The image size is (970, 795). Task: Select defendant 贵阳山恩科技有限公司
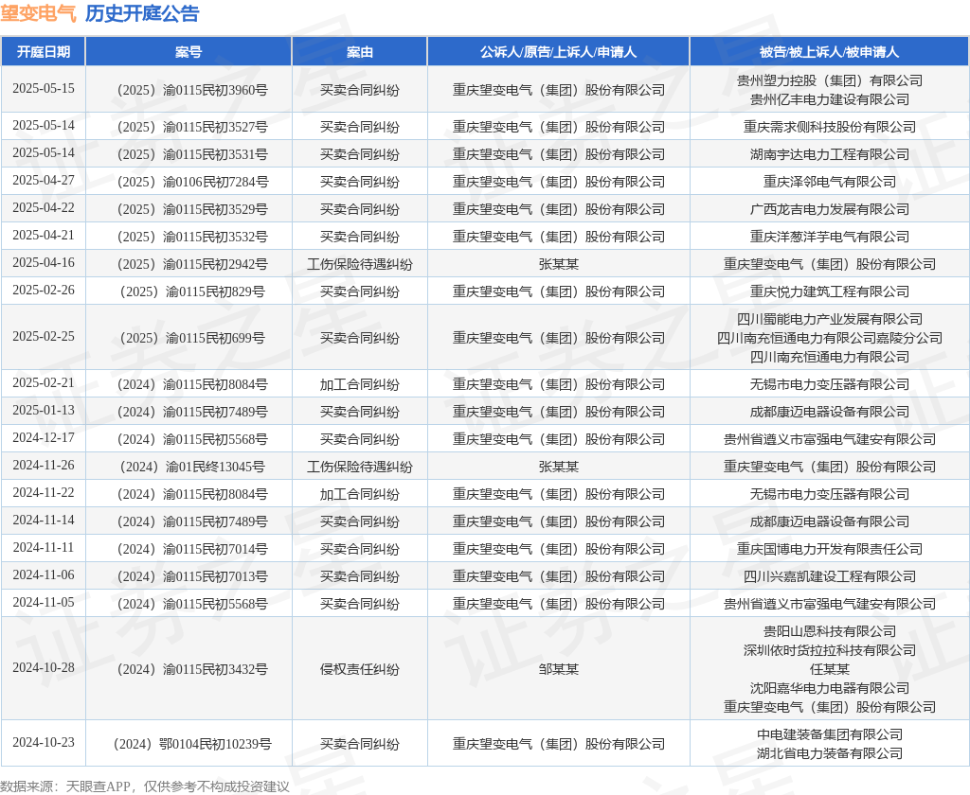pyautogui.click(x=830, y=631)
